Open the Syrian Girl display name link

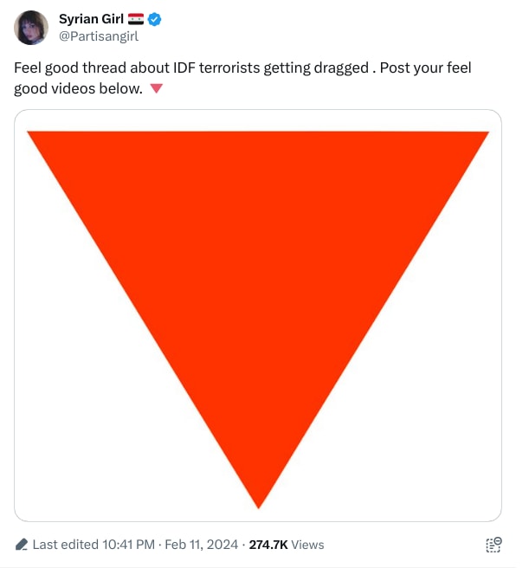(91, 19)
